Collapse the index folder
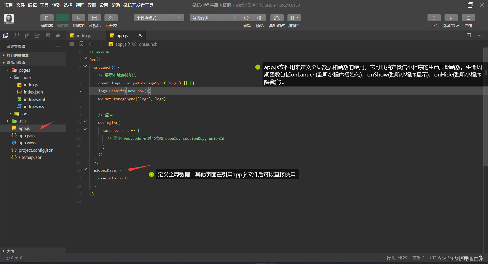The image size is (488, 264). tap(33, 77)
